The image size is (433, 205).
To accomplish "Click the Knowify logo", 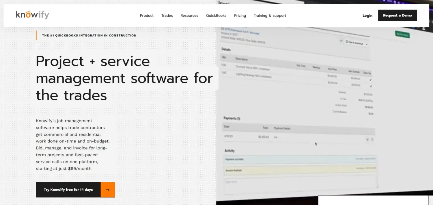I will [x=32, y=15].
